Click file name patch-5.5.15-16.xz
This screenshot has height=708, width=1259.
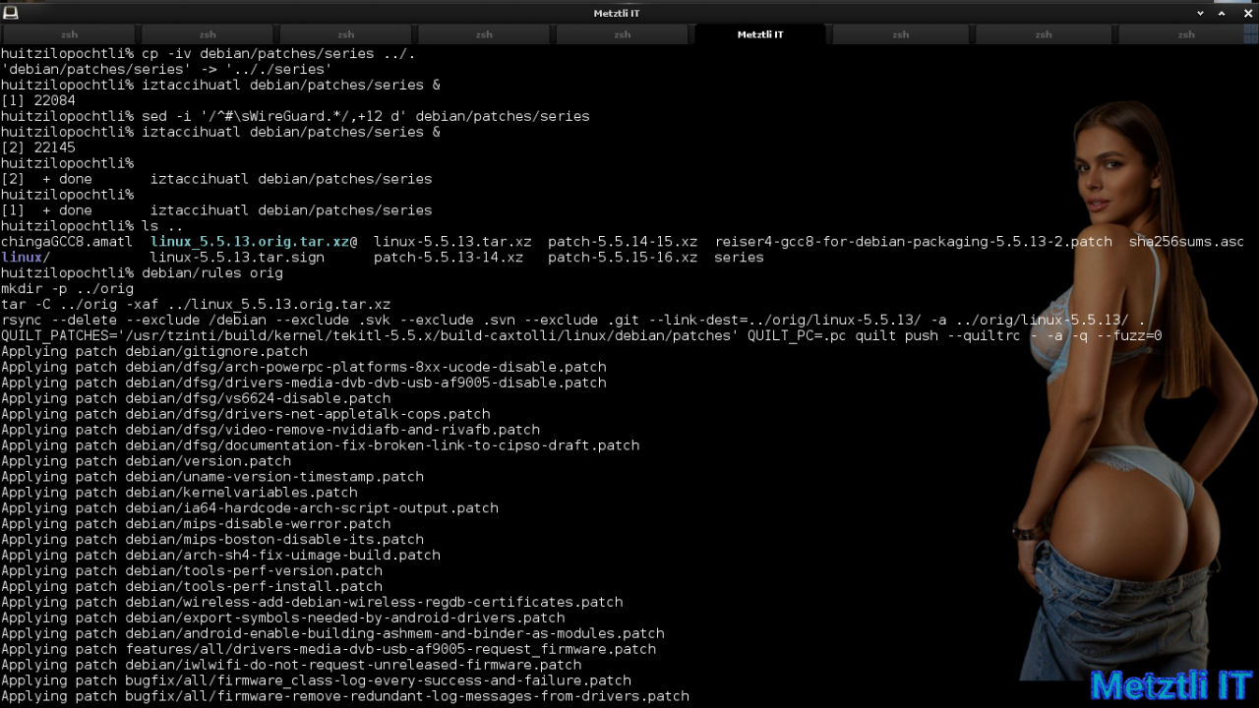(623, 257)
